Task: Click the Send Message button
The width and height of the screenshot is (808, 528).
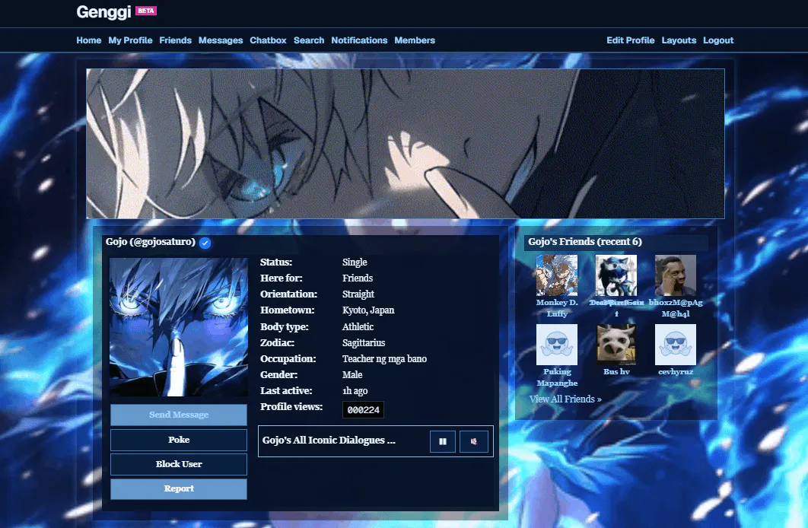Action: click(x=179, y=415)
